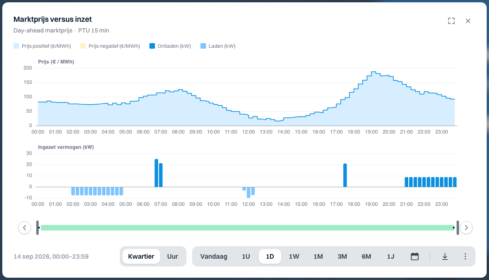The height and width of the screenshot is (280, 489).
Task: Toggle the Prijs negatief legend series
Action: point(110,46)
